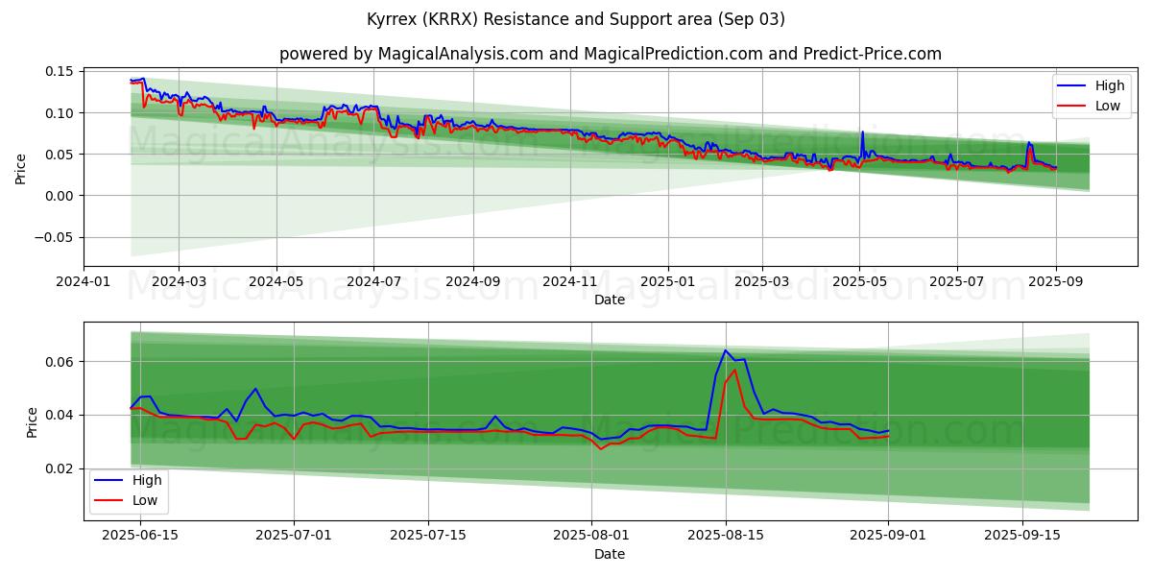Click the 'High' label in the top chart legend
This screenshot has height=576, width=1152.
pyautogui.click(x=1109, y=85)
